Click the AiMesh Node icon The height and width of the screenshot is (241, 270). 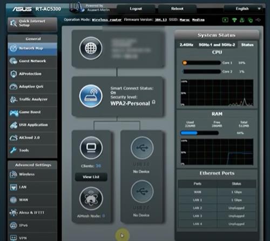pos(91,199)
